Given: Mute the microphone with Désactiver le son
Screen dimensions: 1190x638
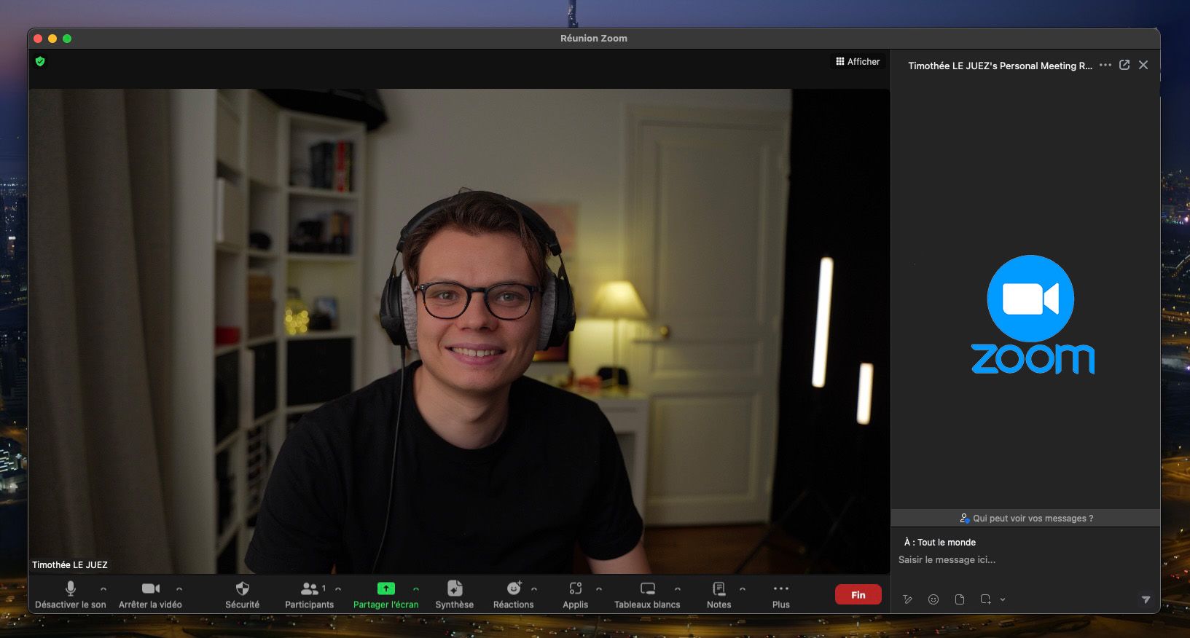Looking at the screenshot, I should coord(71,594).
